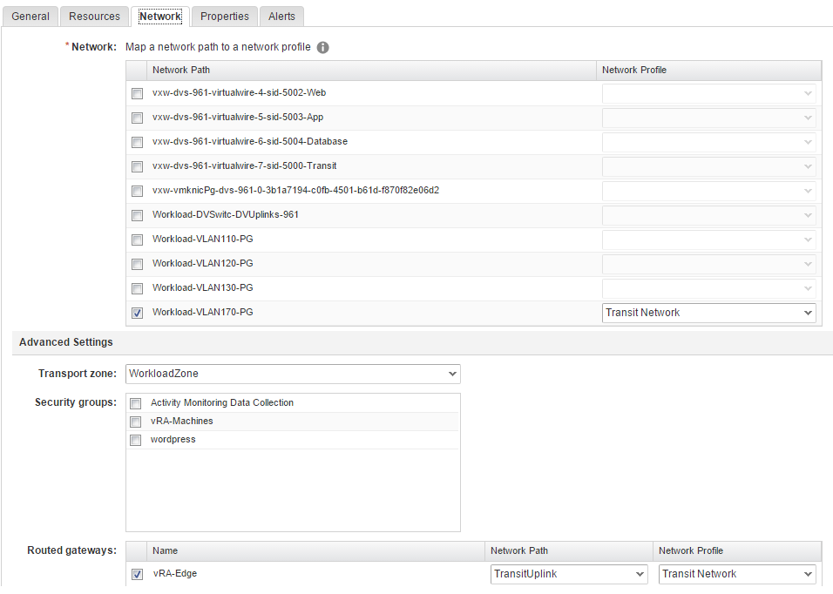Select the Network tab
Screen dimensions: 833x594
coord(160,16)
